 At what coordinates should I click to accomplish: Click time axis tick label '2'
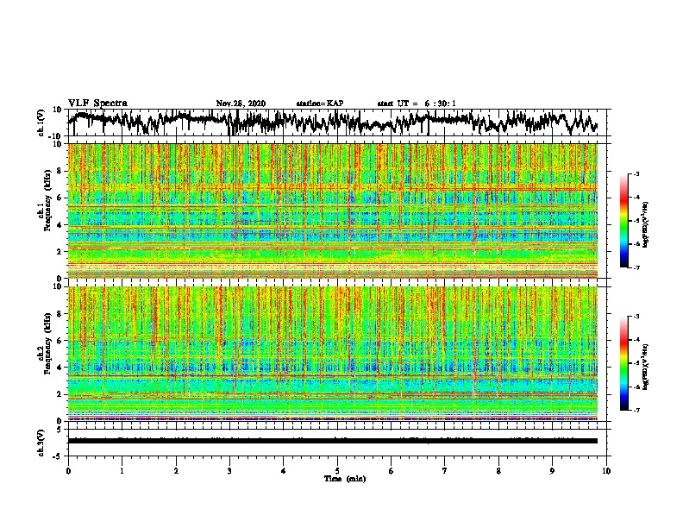[176, 471]
